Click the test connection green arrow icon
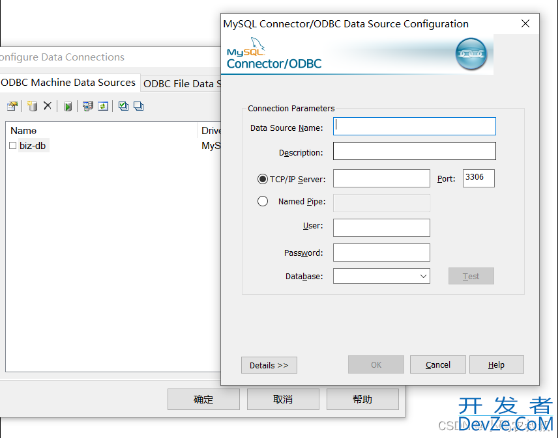This screenshot has height=438, width=560. pos(68,106)
